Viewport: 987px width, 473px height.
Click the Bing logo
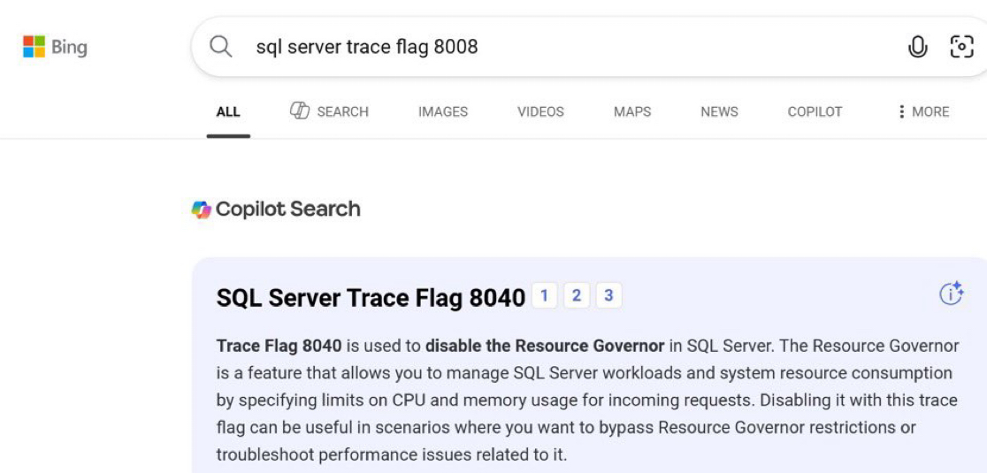coord(55,47)
